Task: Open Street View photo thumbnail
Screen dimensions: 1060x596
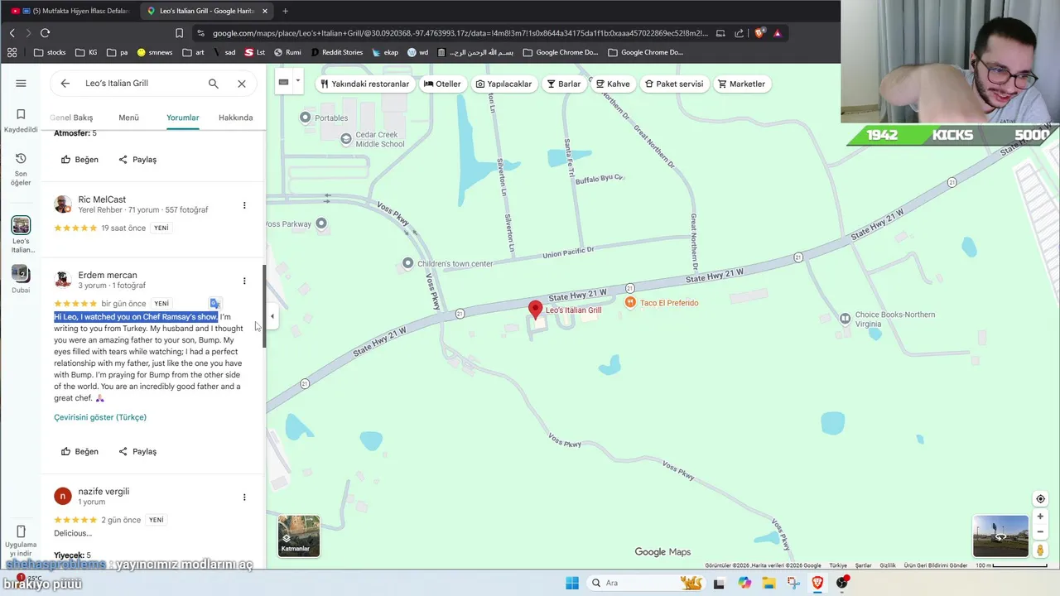Action: click(x=1000, y=536)
